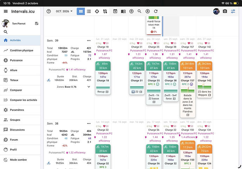Open Puissance page
Viewport: 242px width, 169px height.
coord(20,60)
